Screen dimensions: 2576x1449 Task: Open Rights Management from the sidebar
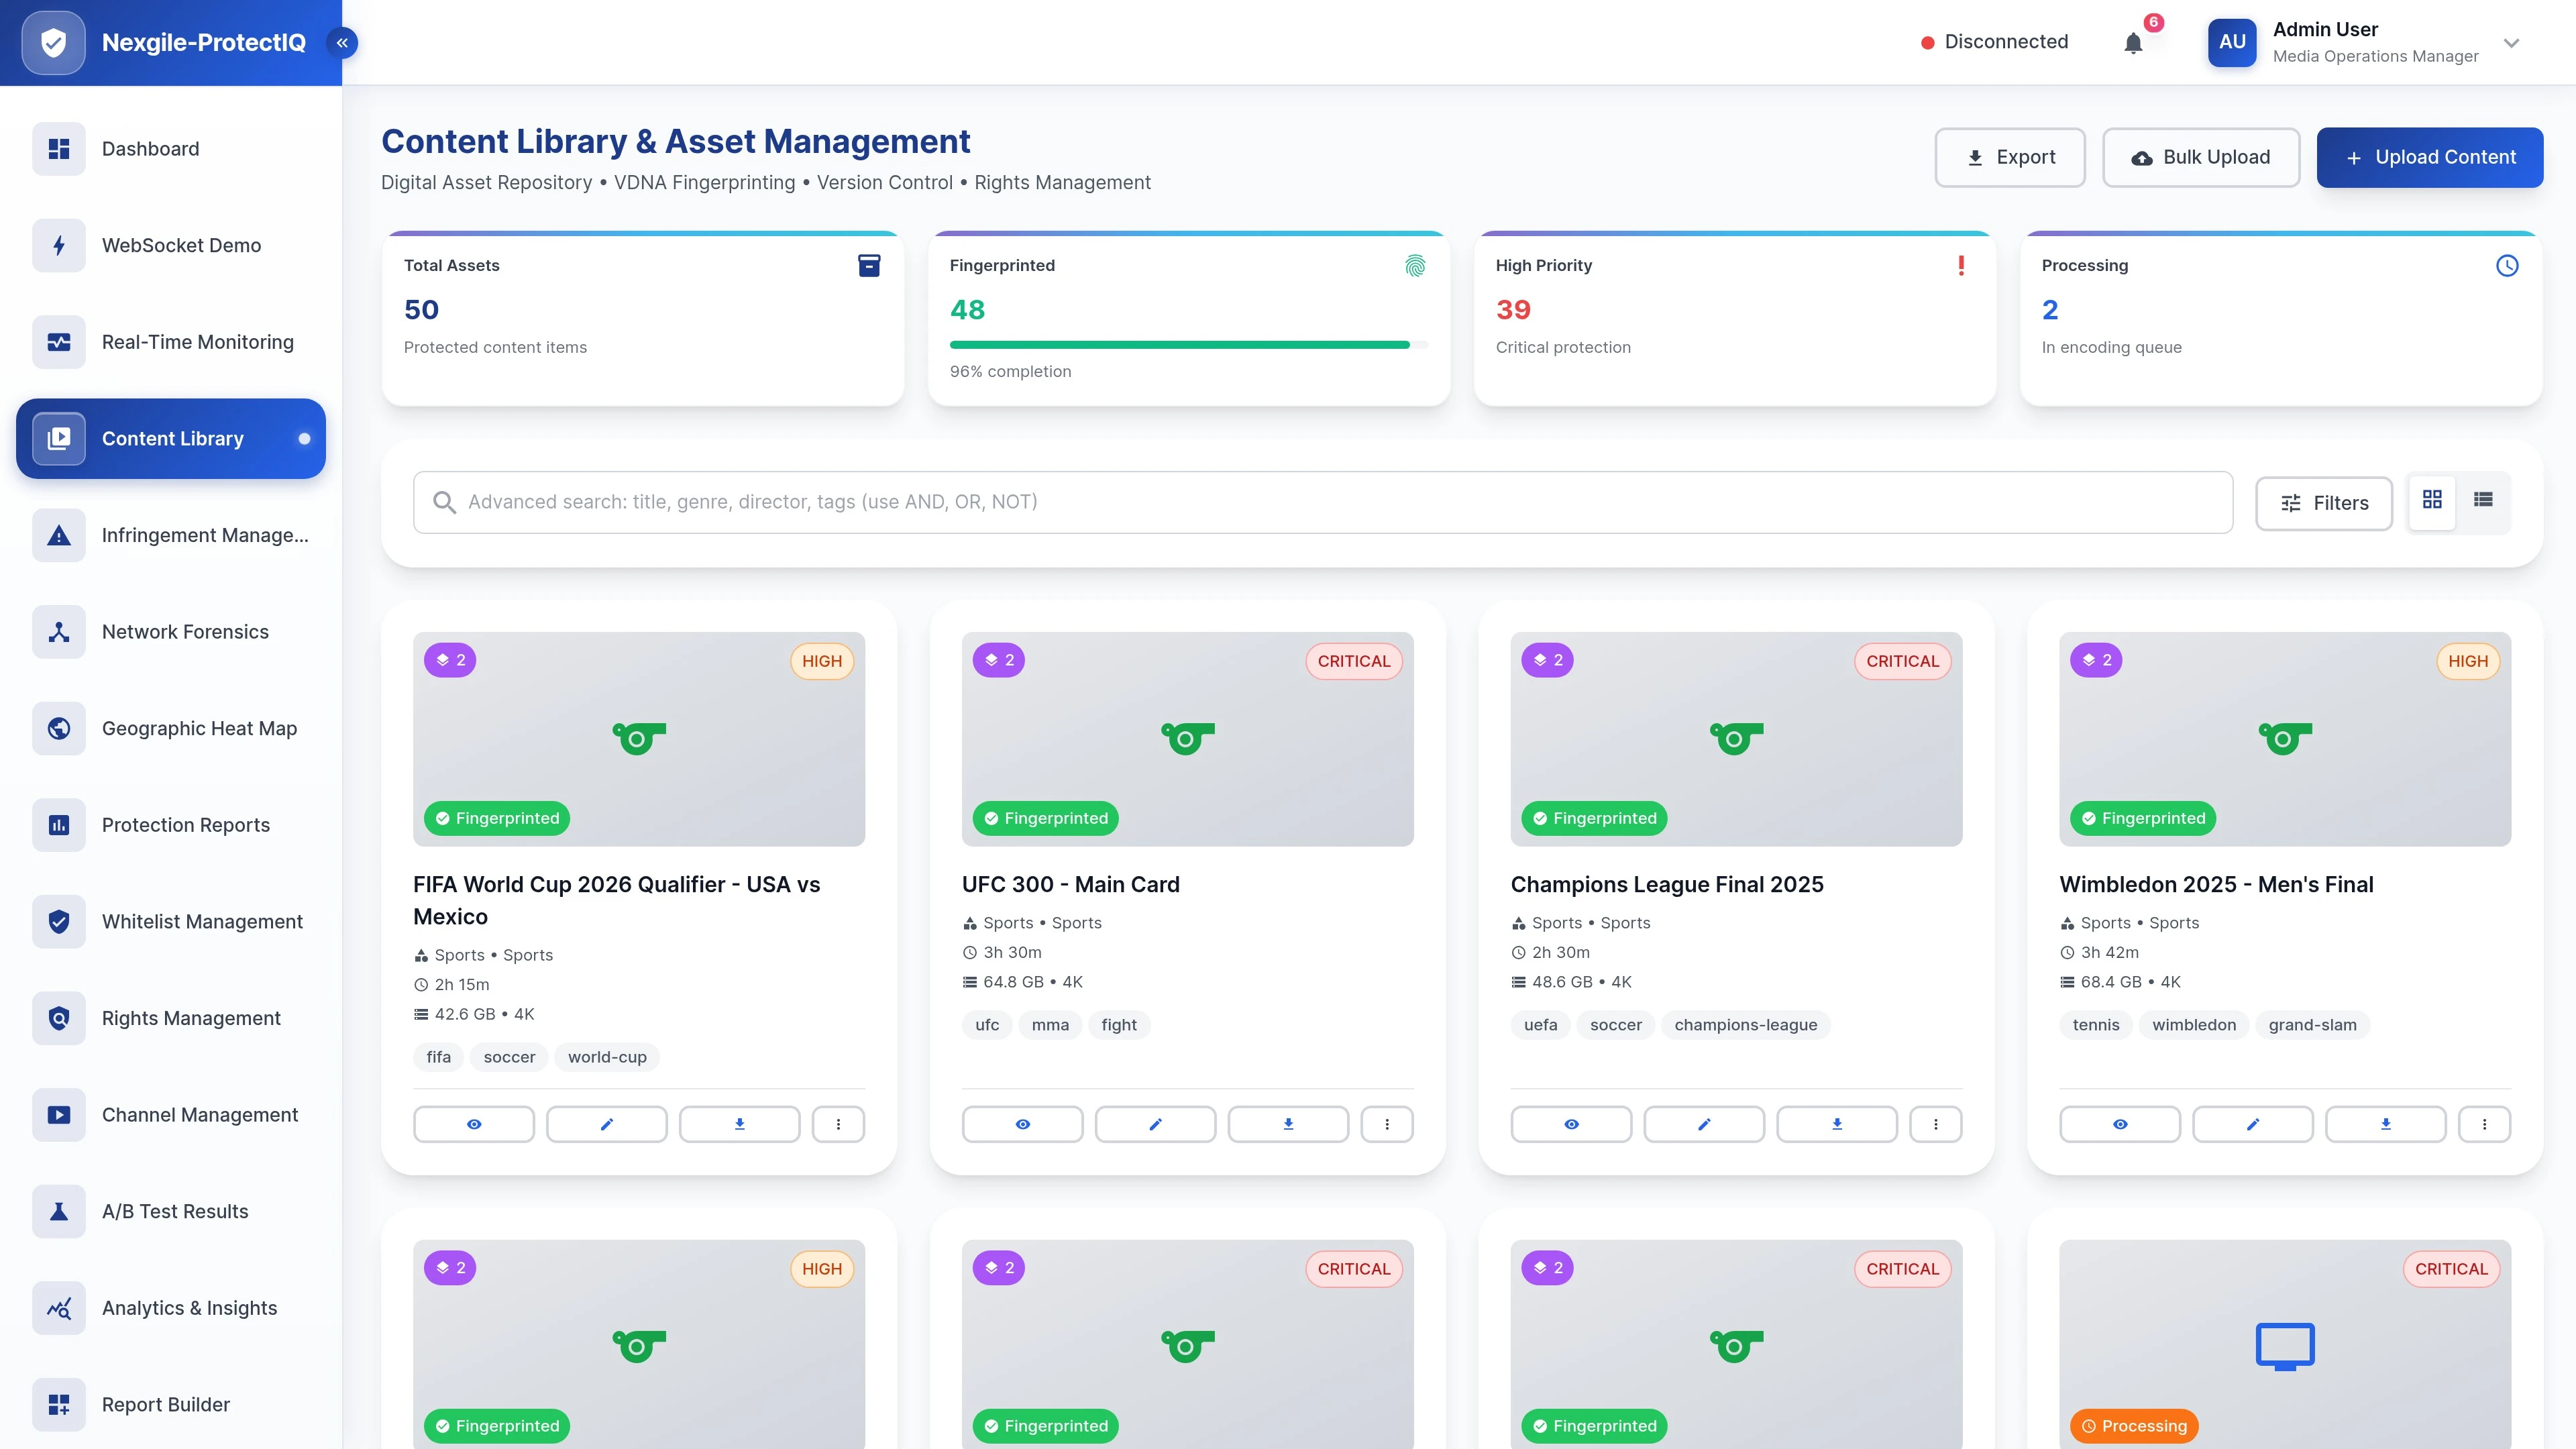(190, 1018)
